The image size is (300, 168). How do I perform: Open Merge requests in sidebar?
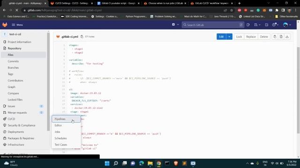[x=17, y=112]
